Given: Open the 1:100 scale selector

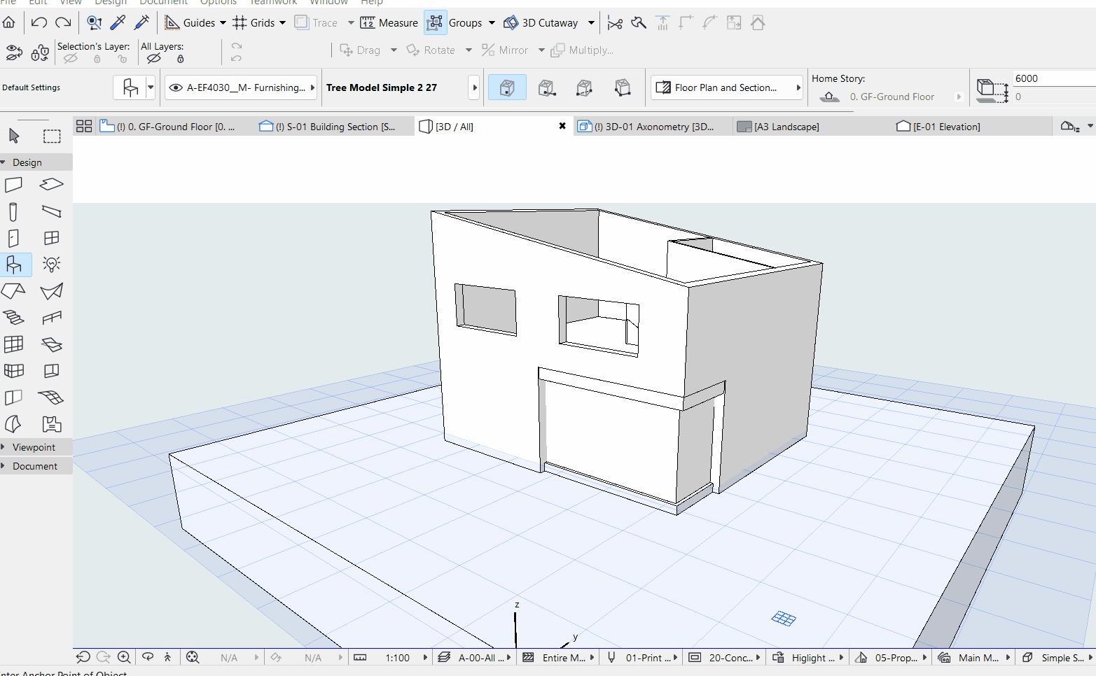Looking at the screenshot, I should [398, 658].
